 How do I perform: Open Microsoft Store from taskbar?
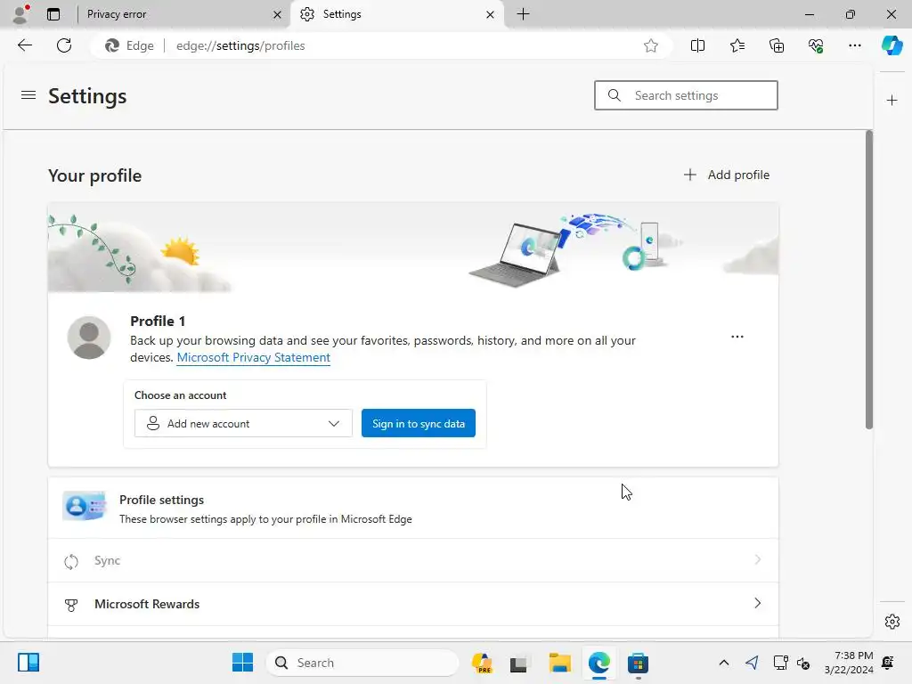pos(638,663)
